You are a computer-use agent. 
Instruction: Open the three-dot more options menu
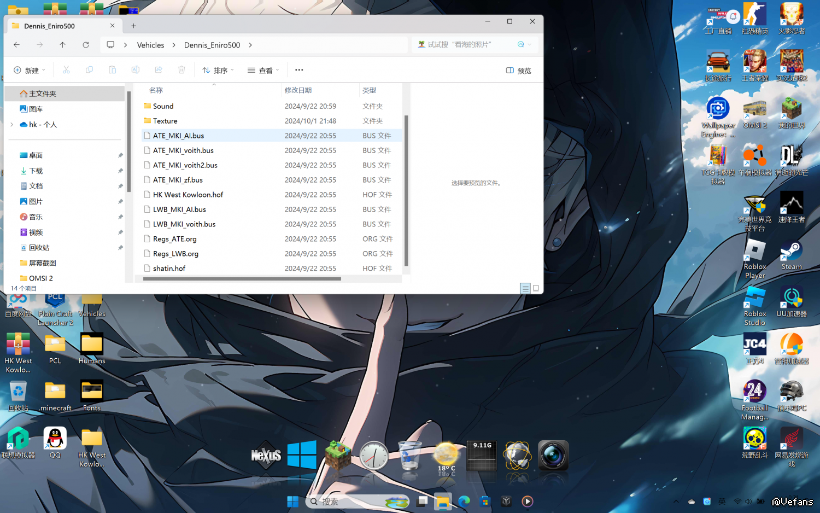pos(299,70)
